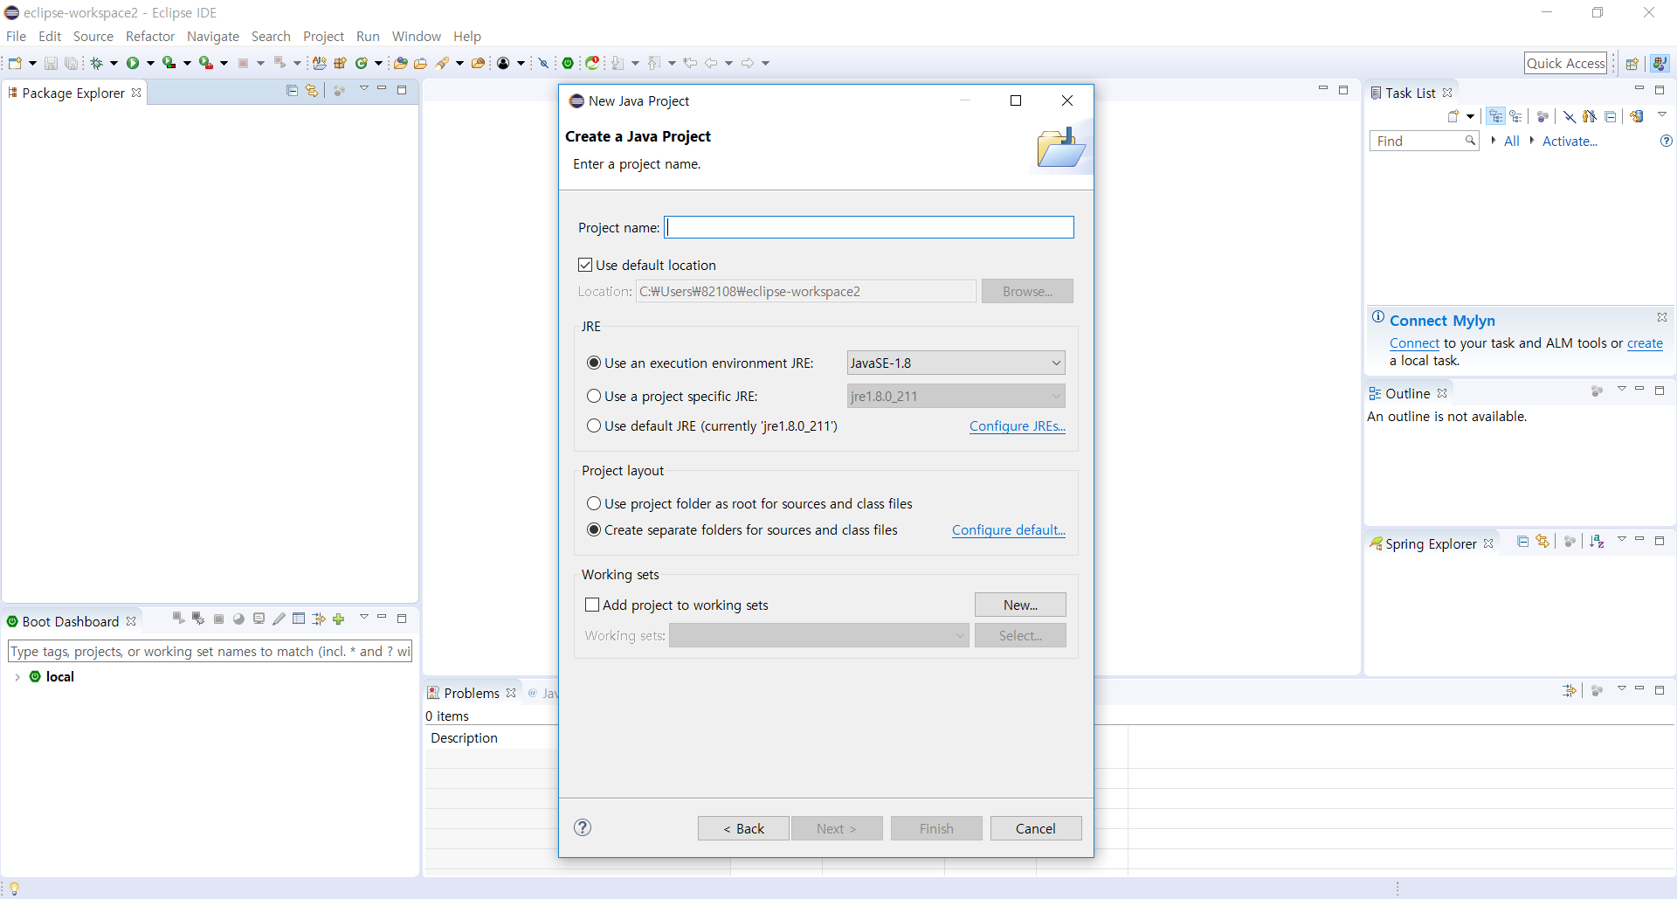
Task: Focus the Project name input field
Action: [x=869, y=227]
